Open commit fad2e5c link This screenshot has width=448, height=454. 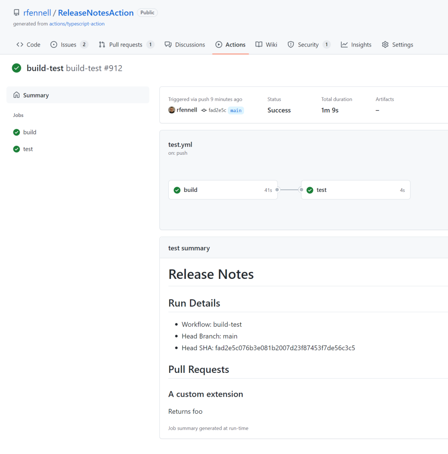pos(217,110)
